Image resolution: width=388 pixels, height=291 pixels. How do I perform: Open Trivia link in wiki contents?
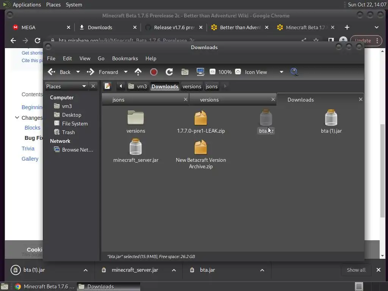point(28,149)
